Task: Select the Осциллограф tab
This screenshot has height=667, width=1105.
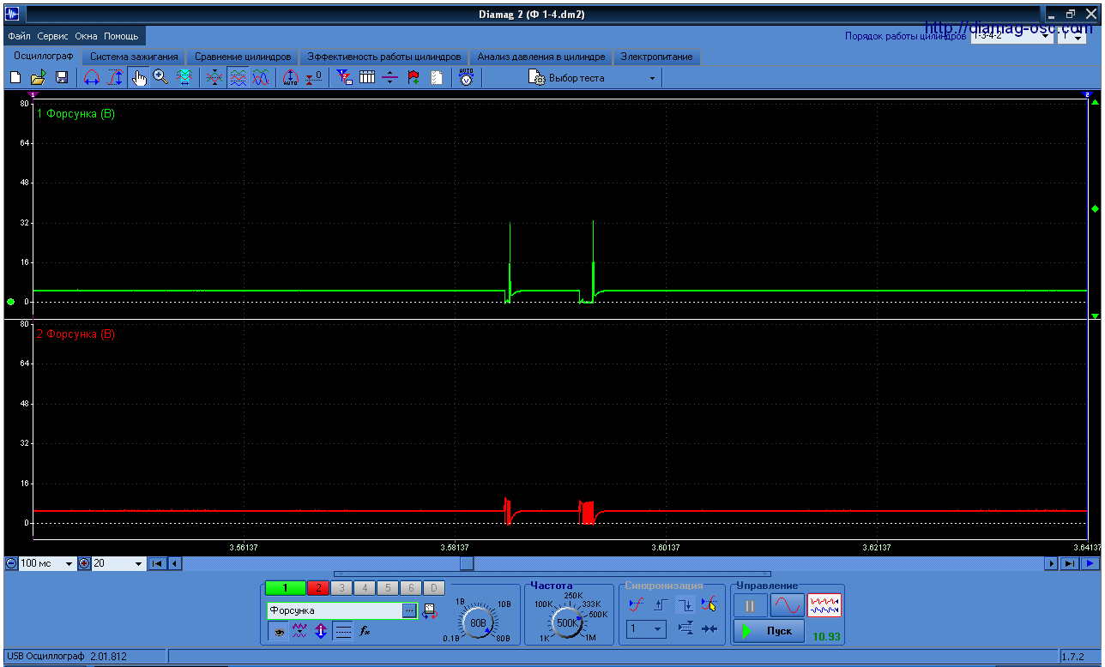Action: pos(42,57)
